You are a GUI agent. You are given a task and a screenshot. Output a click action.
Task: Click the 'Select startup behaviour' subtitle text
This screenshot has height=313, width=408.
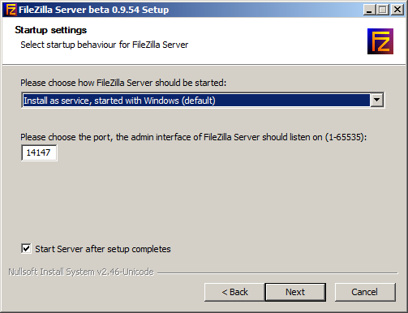pos(105,45)
